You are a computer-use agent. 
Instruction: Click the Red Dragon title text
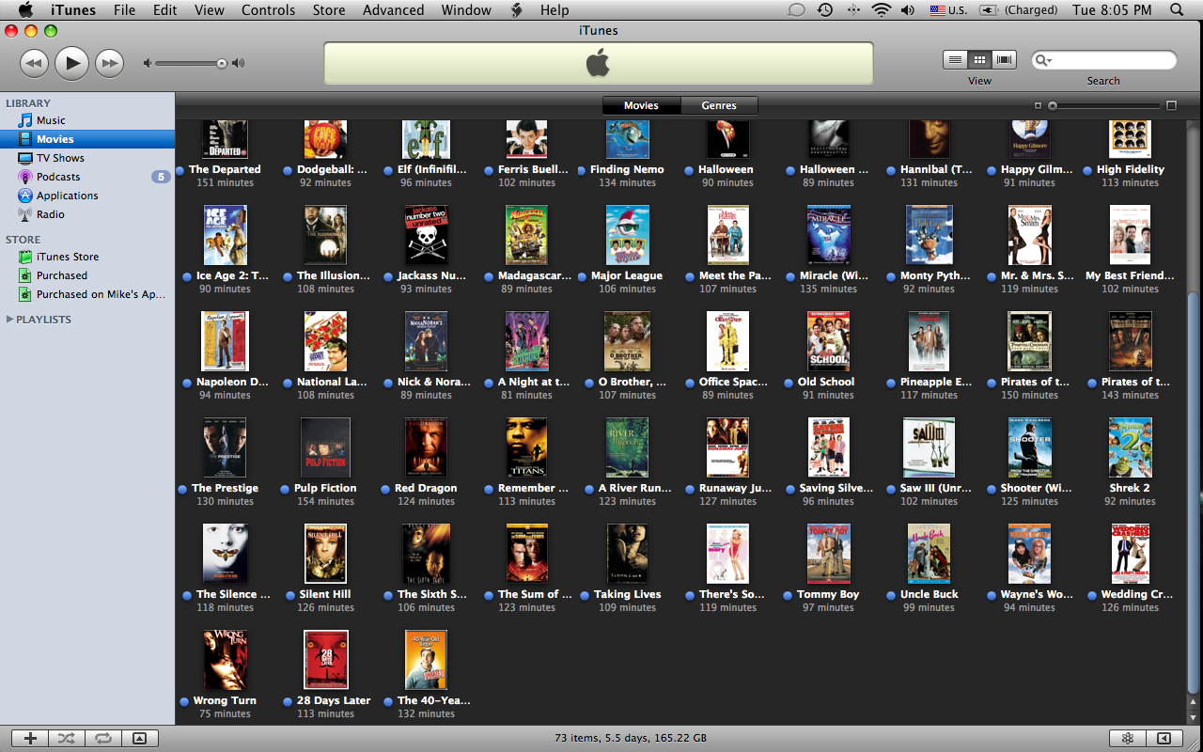426,488
